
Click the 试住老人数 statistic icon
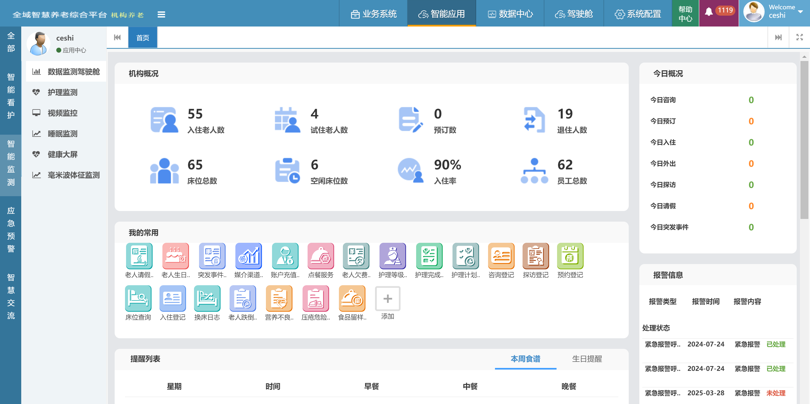click(x=287, y=120)
